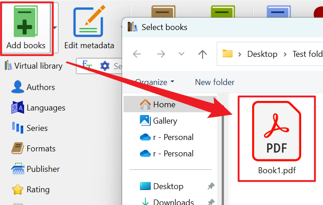Click the New folder button
323x205 pixels.
214,82
